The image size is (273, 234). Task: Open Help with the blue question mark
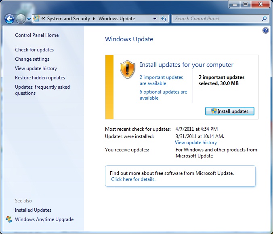(265, 30)
